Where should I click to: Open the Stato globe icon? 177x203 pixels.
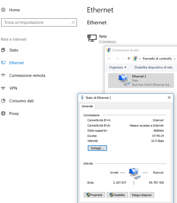click(x=3, y=50)
